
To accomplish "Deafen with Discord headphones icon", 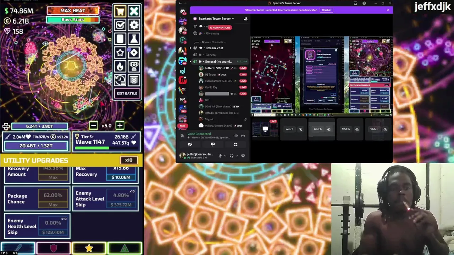I will coord(232,156).
